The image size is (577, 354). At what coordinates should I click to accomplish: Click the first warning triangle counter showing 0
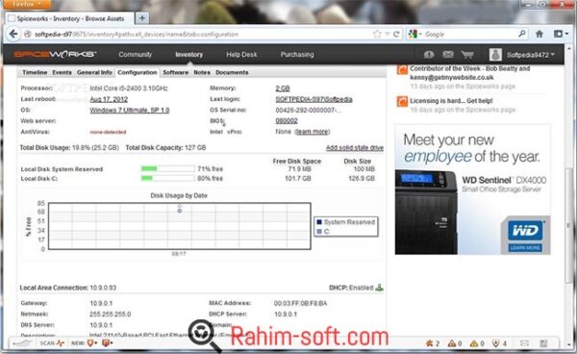click(x=455, y=343)
